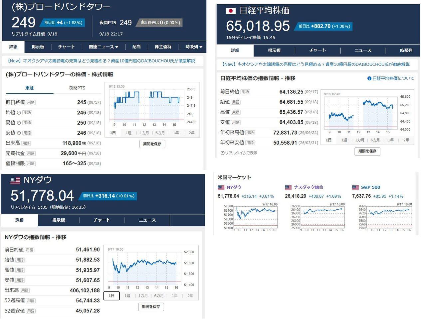Screen dimensions: 426x328
Task: Click the NYダウ 出来高 value 406,102,188
Action: click(85, 290)
